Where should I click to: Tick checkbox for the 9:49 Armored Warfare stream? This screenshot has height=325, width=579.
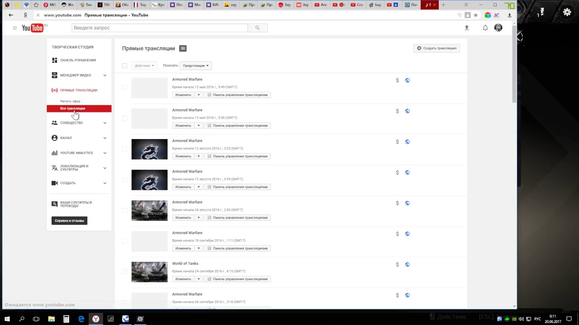[x=124, y=88]
